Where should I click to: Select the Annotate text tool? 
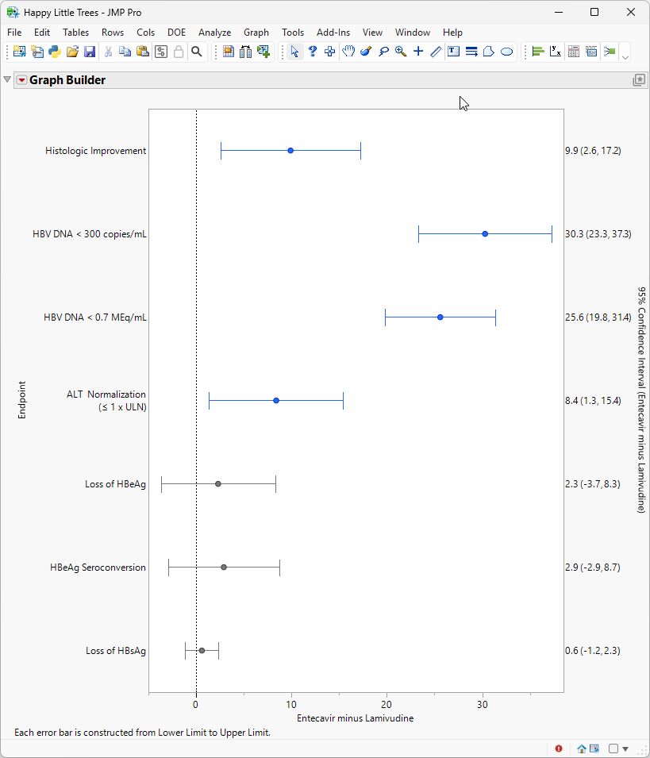452,51
